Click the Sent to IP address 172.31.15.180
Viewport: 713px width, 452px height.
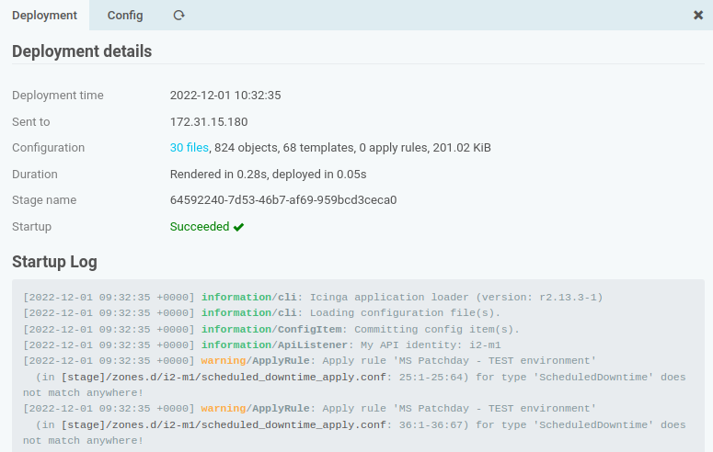209,122
